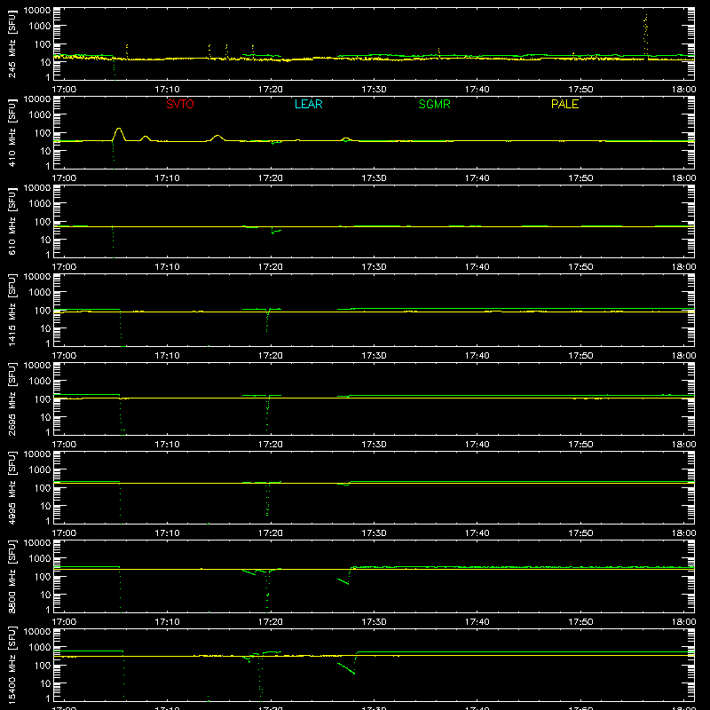
Task: Select the 610 MHz [SFU] axis label
Action: [12, 221]
